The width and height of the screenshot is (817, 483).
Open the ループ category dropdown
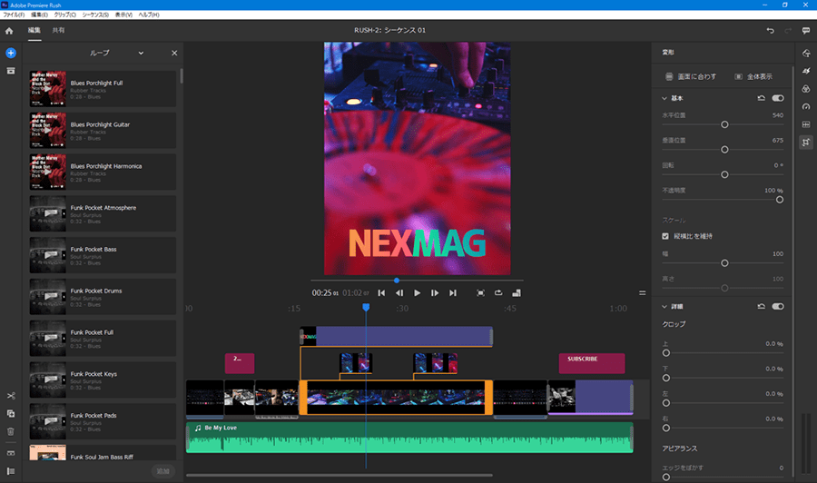click(141, 54)
